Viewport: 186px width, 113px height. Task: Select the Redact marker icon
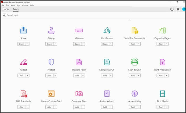click(x=23, y=62)
